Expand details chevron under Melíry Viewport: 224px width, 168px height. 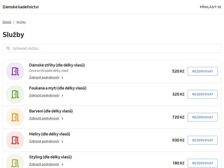click(62, 141)
